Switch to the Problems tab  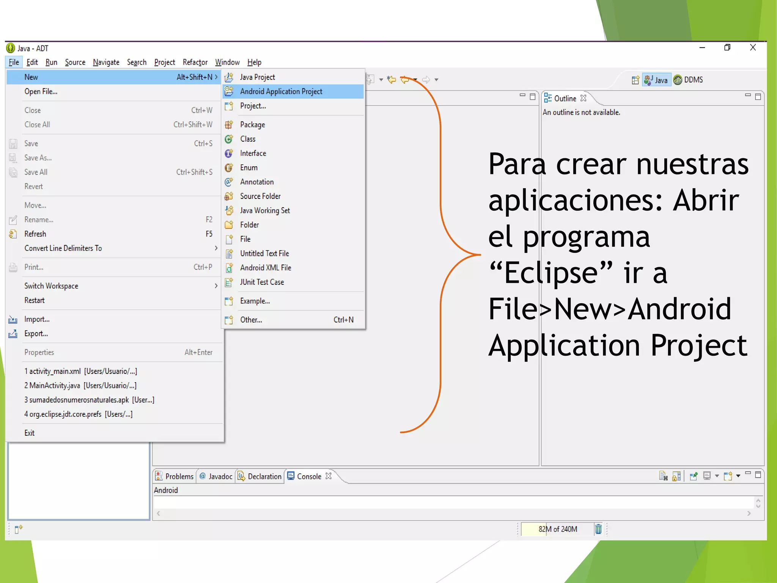click(x=175, y=476)
